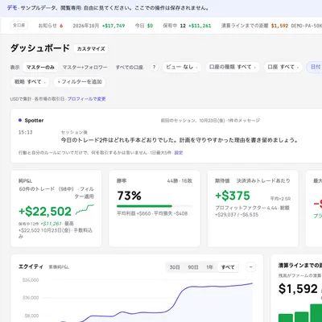Viewport: 322px width, 322px height.
Task: Click 清算ラインまでの距離 $1,592 in top bar
Action: coord(254,26)
